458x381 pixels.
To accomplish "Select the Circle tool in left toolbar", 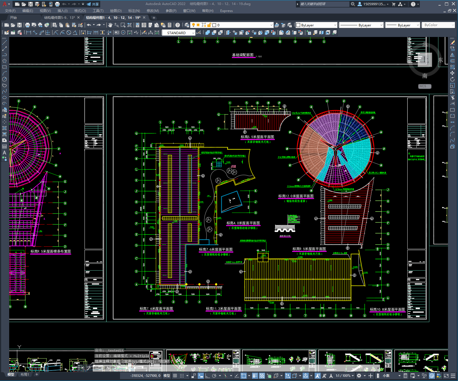I will (x=4, y=79).
